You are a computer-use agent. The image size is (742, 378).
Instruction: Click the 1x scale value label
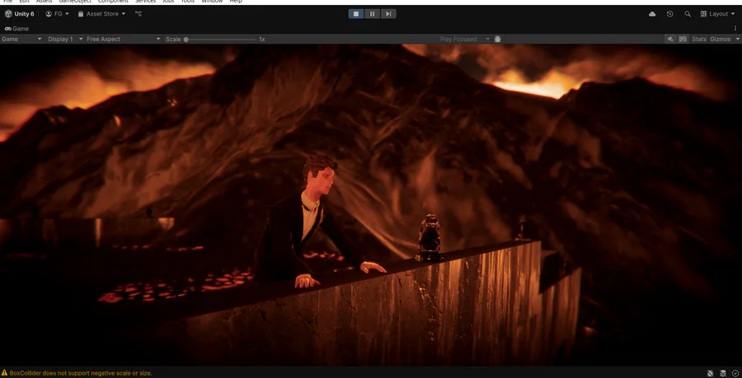(261, 40)
